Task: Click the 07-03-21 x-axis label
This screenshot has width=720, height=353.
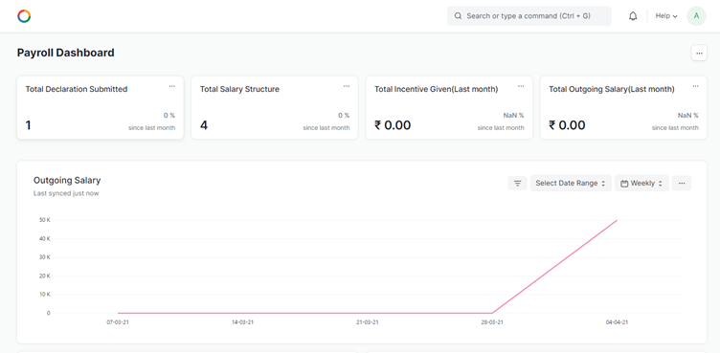Action: pos(118,322)
